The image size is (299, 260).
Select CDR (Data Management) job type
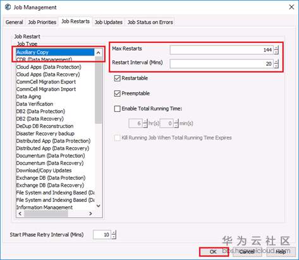[x=55, y=59]
